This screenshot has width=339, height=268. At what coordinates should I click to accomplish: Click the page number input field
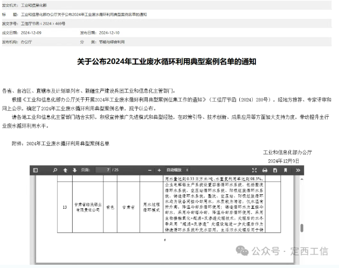(102, 170)
